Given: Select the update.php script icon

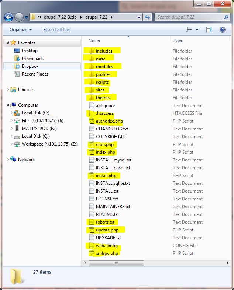Looking at the screenshot, I should point(92,230).
